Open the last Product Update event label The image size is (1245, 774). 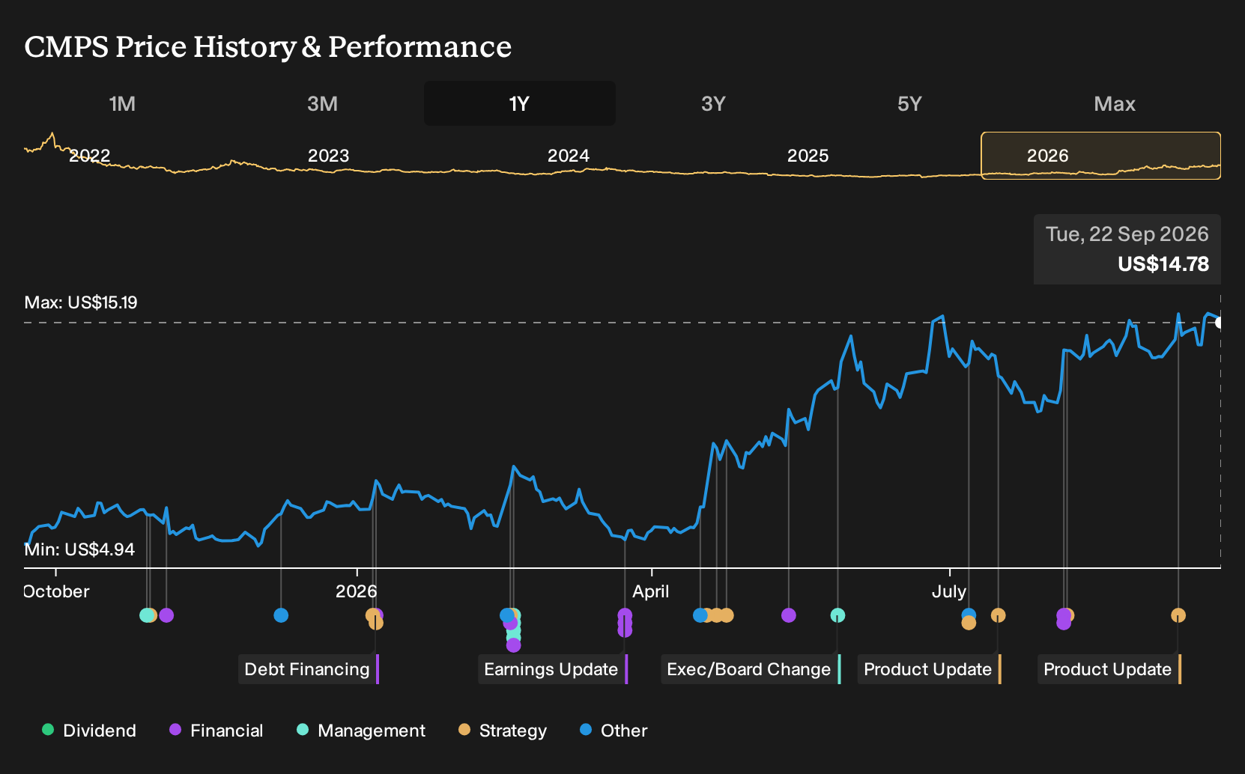(1109, 669)
